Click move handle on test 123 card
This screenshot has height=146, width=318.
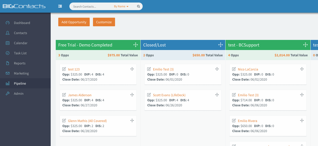click(x=132, y=69)
